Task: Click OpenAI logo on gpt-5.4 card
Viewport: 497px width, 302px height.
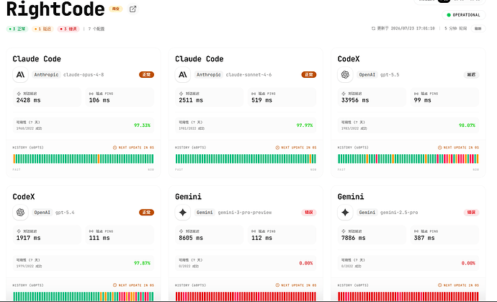Action: (21, 212)
